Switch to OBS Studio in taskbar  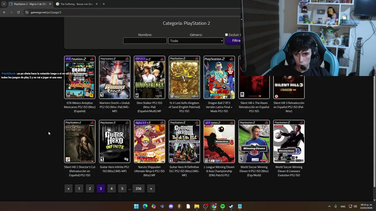pyautogui.click(x=205, y=206)
